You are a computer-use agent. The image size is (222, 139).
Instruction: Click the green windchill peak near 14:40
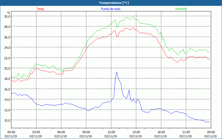click(x=133, y=17)
